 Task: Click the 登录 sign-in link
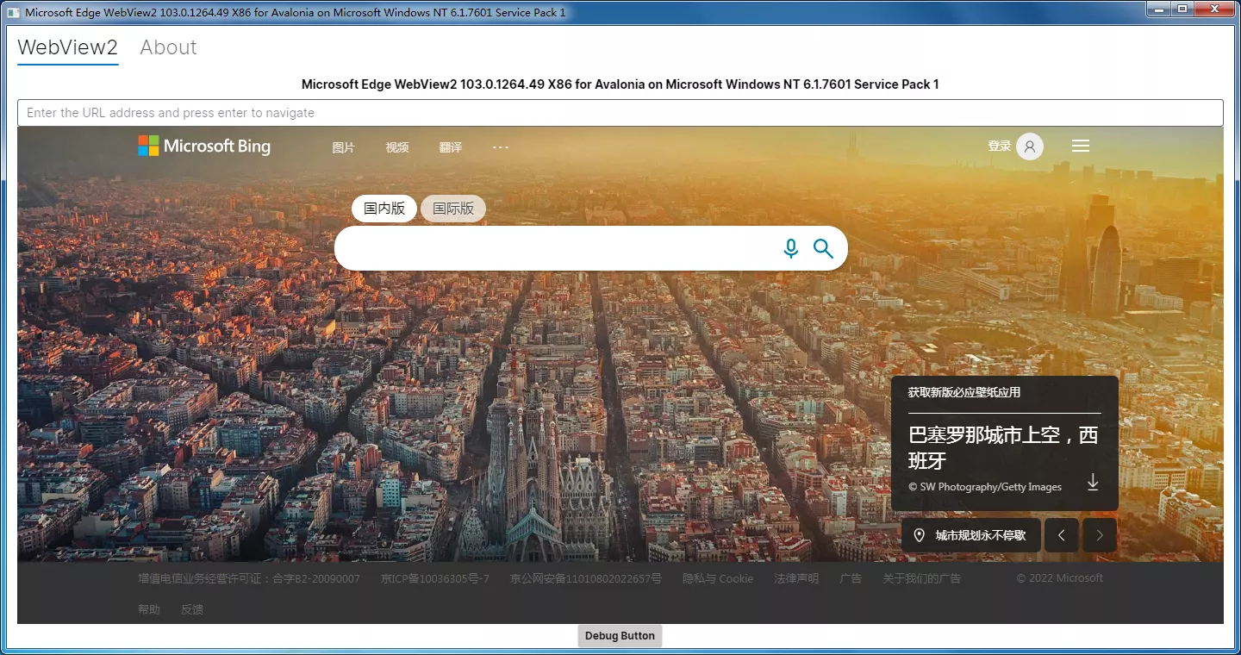[x=1000, y=147]
